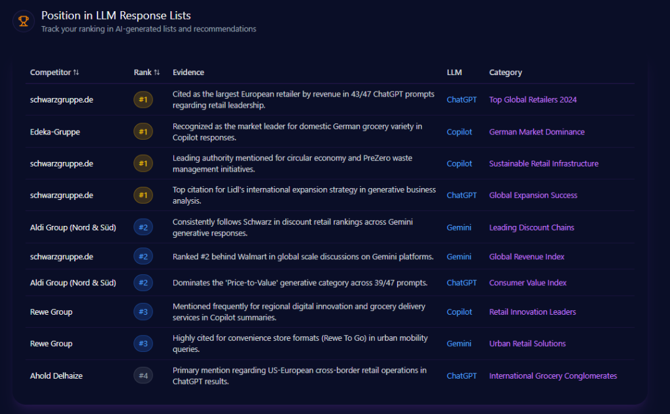Click the trophy icon beside the title
Image resolution: width=670 pixels, height=414 pixels.
(24, 21)
